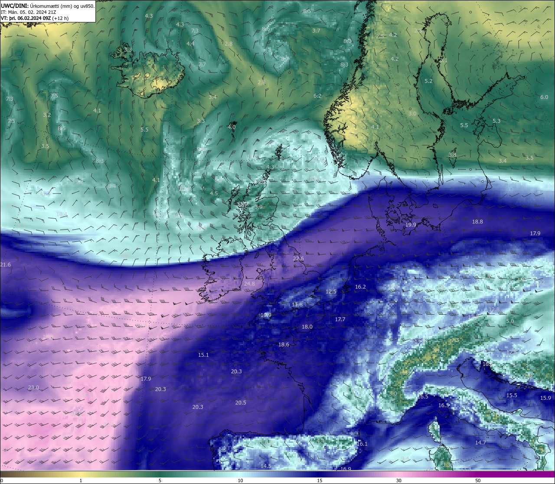
Task: Click the 'VT: þri. 06.02.2024 09Z (+12 h)' line
Action: 35,18
